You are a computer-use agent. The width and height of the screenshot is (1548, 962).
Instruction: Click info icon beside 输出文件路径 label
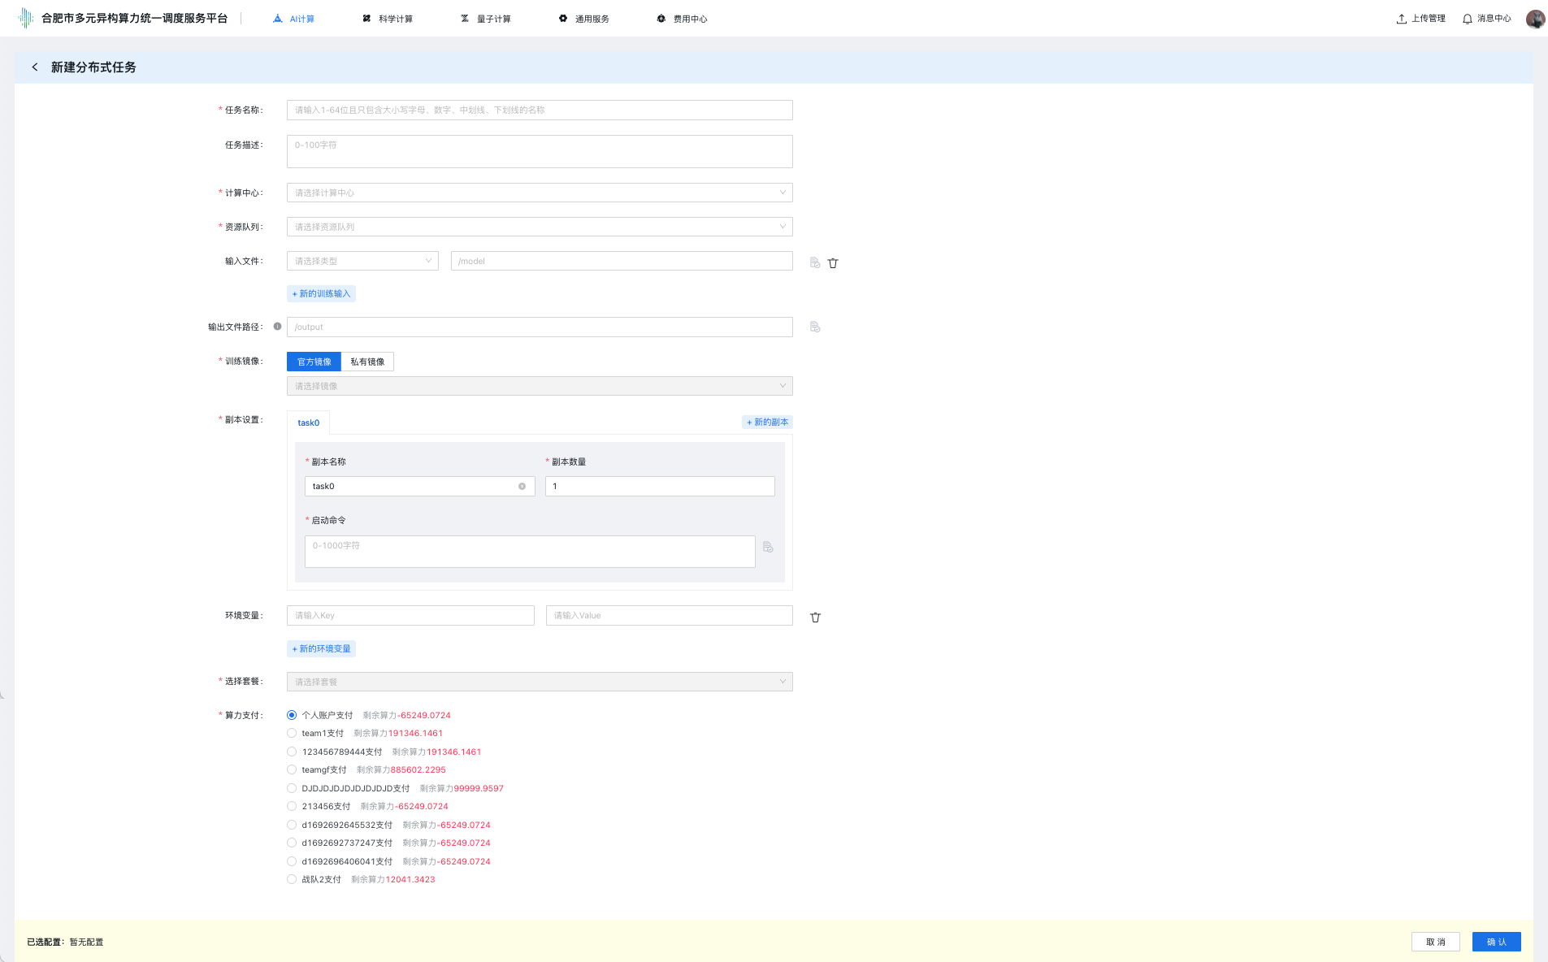pyautogui.click(x=277, y=327)
